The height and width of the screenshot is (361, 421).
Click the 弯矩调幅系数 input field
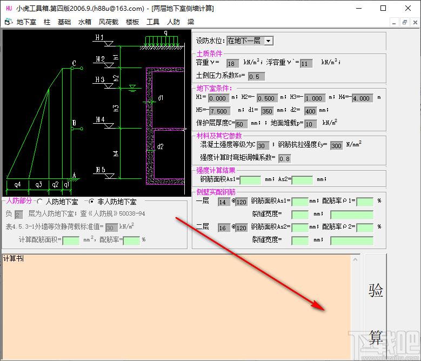click(285, 159)
